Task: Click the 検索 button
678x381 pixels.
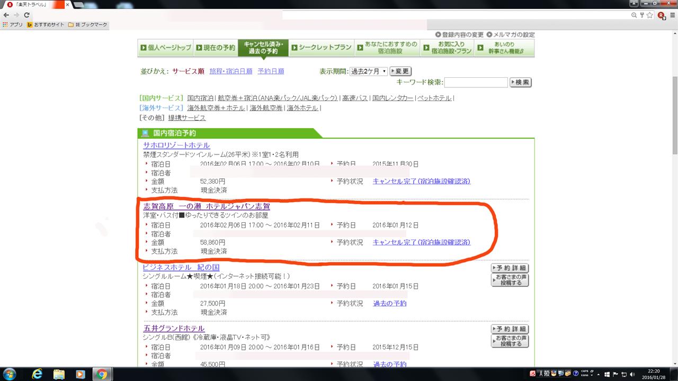Action: pyautogui.click(x=520, y=83)
